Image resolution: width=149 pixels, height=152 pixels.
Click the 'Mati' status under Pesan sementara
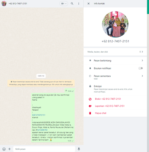coord(96,79)
